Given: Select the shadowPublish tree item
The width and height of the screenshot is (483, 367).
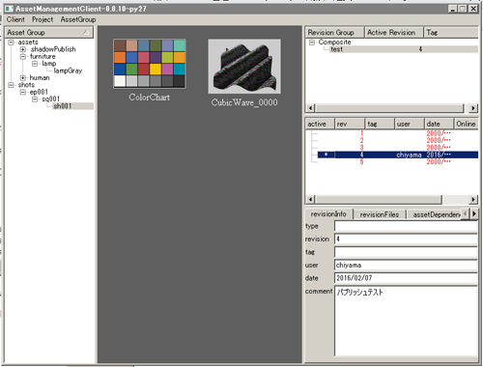Looking at the screenshot, I should pos(53,49).
